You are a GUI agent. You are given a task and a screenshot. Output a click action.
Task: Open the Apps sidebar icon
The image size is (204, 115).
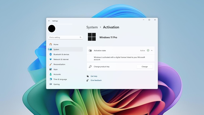(50, 69)
